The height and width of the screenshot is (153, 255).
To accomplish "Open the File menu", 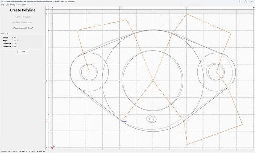I will pos(3,5).
